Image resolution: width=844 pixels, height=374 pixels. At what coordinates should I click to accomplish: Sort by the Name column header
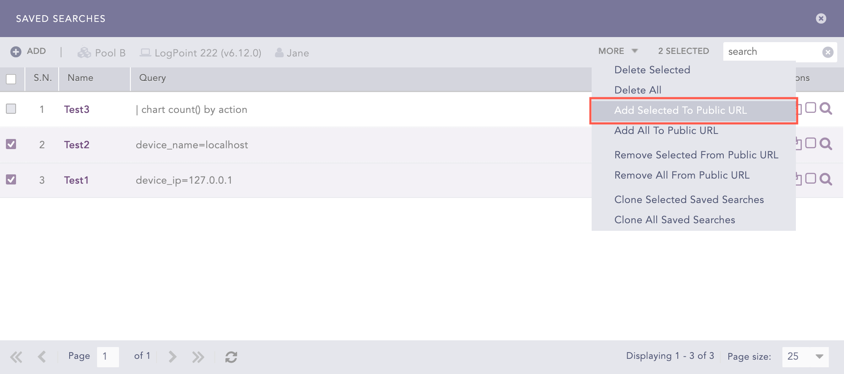click(x=80, y=78)
